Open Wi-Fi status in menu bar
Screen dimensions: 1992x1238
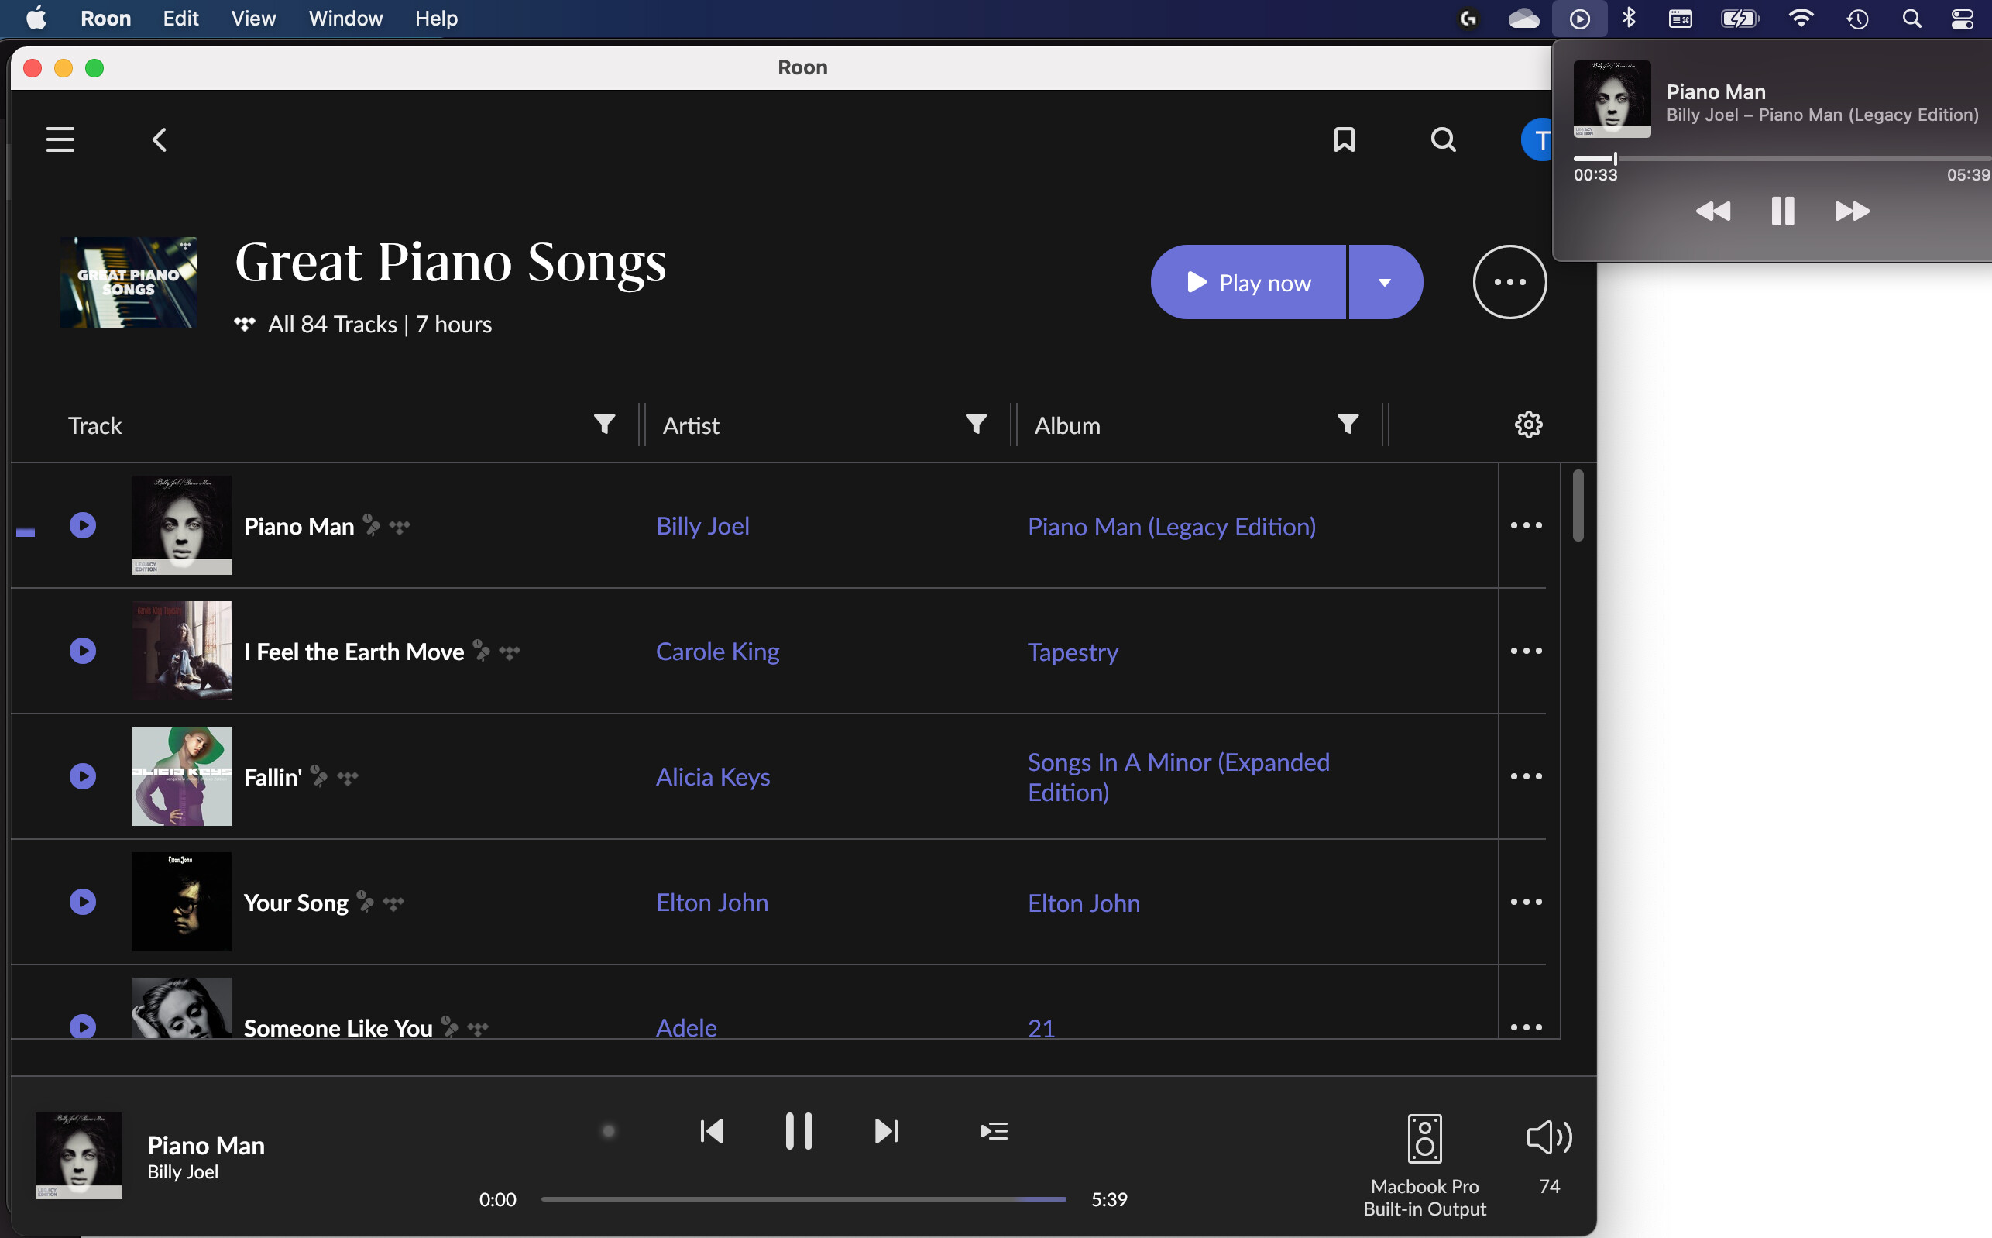[x=1801, y=18]
